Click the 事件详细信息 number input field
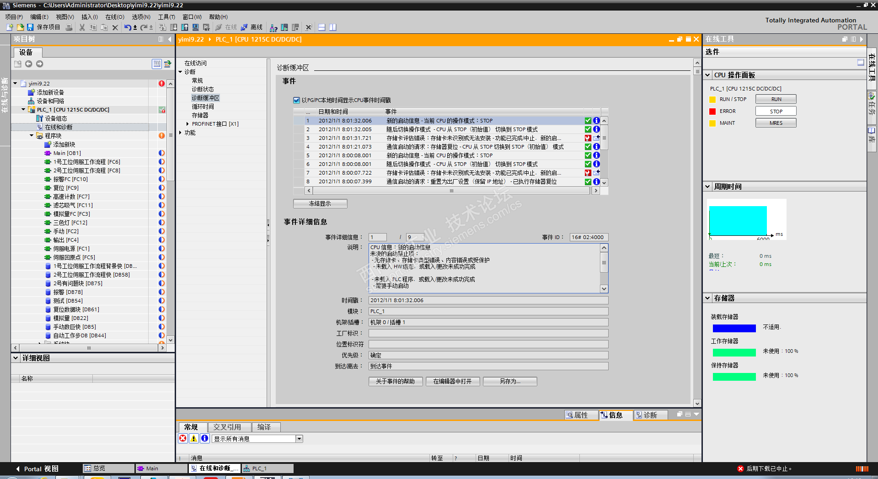878x479 pixels. tap(378, 237)
